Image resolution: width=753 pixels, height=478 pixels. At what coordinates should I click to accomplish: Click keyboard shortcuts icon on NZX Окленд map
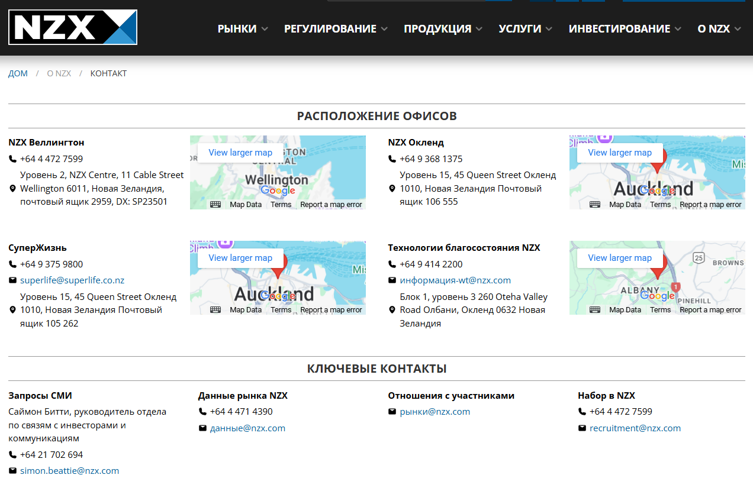point(595,205)
